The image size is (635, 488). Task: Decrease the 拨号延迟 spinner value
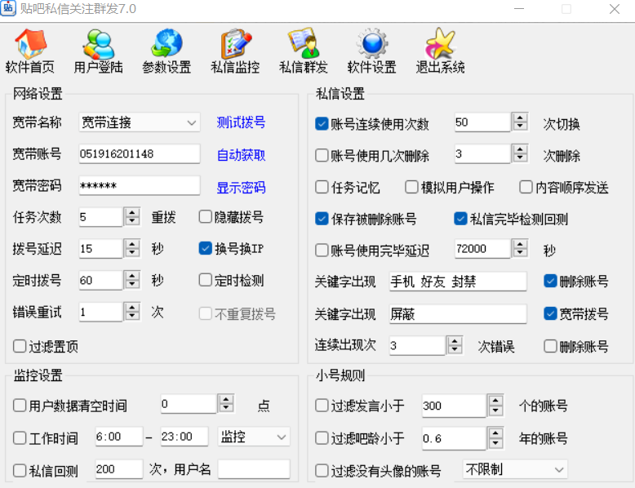(132, 253)
